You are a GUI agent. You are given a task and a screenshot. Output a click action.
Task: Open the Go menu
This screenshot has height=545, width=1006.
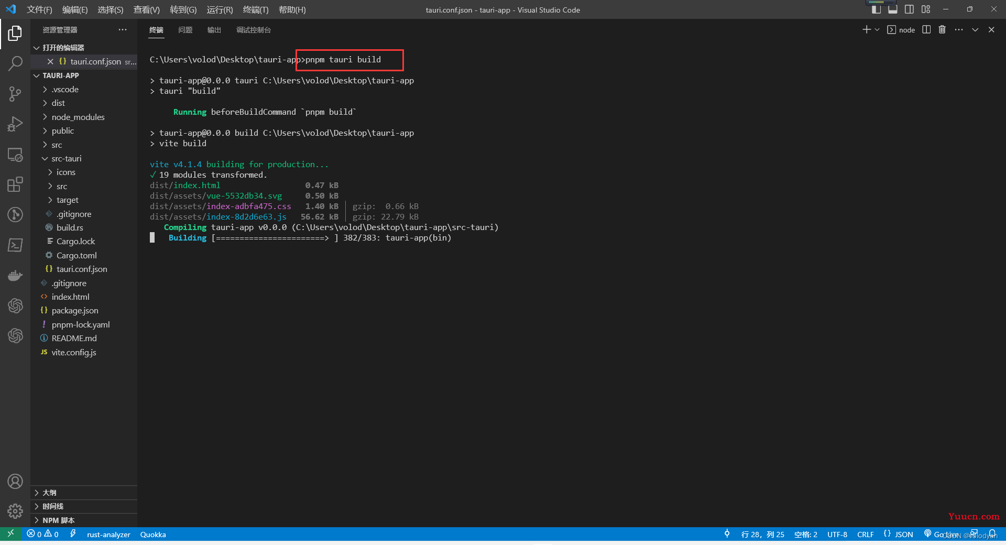tap(183, 9)
